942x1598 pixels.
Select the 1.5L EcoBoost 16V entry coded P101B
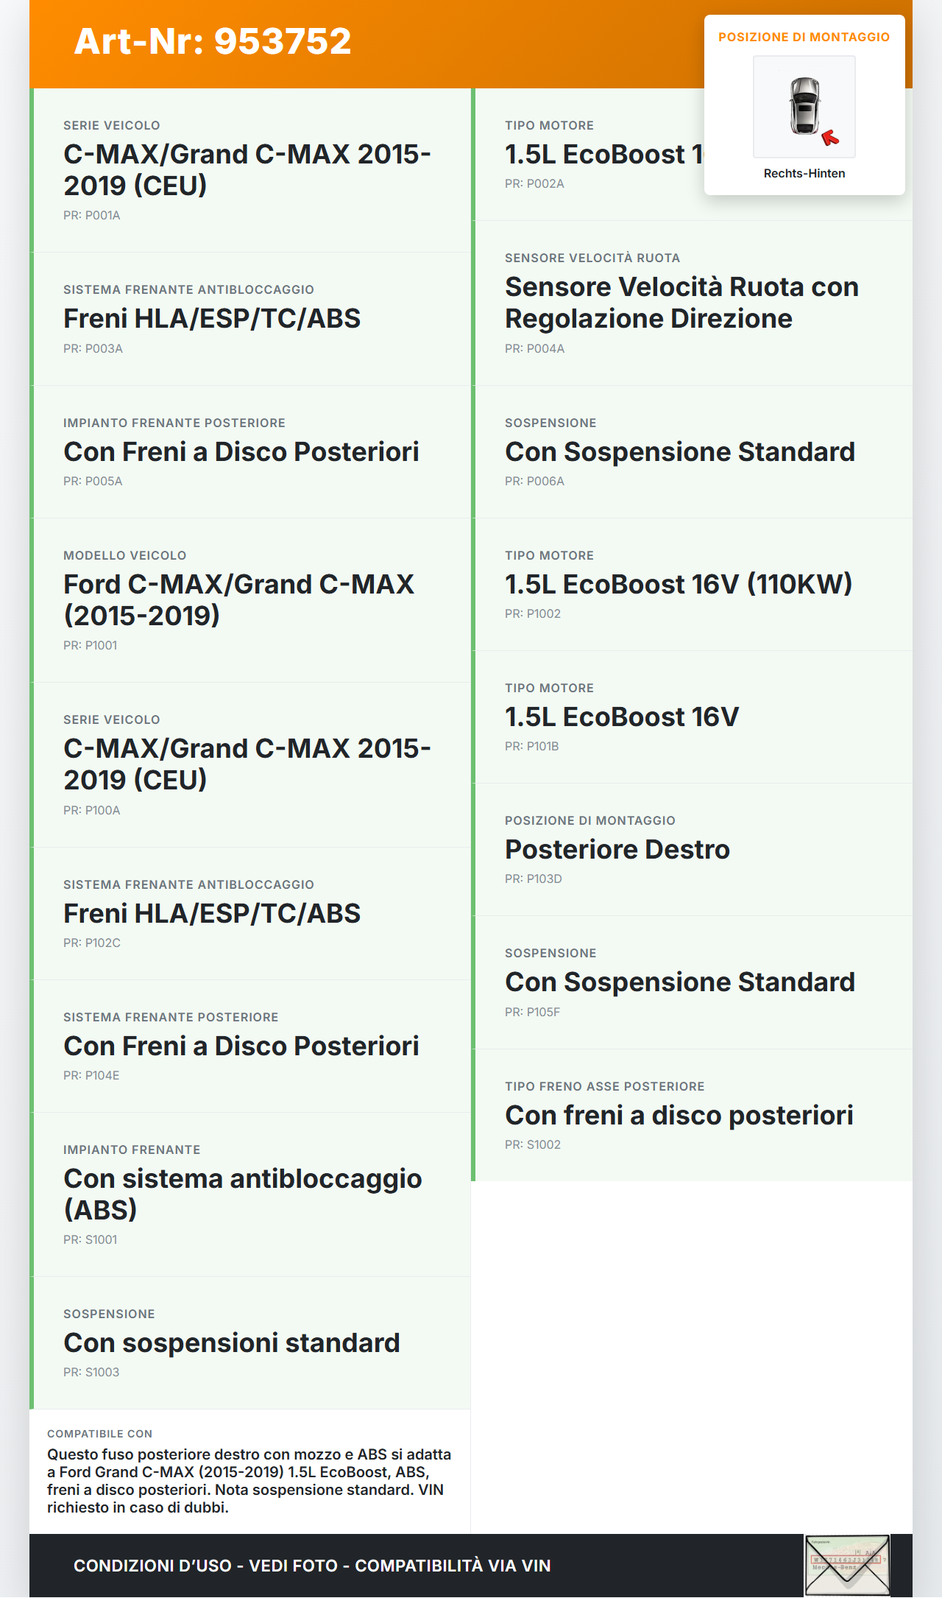point(621,717)
